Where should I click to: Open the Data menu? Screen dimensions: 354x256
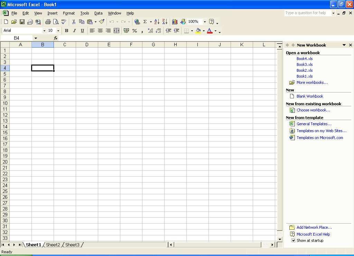98,13
